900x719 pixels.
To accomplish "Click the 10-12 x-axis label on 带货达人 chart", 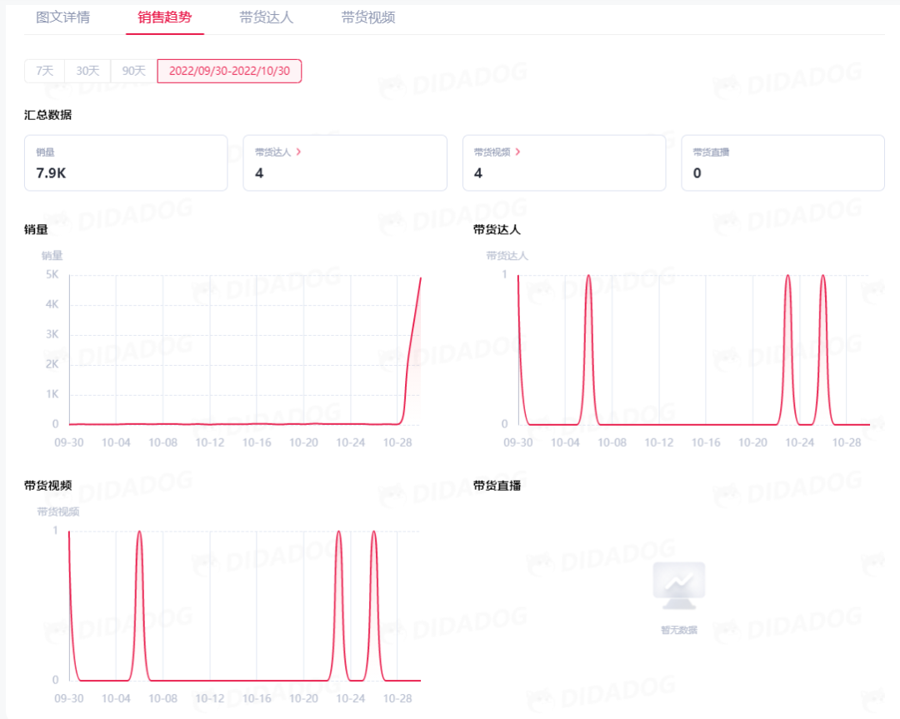I will 659,442.
